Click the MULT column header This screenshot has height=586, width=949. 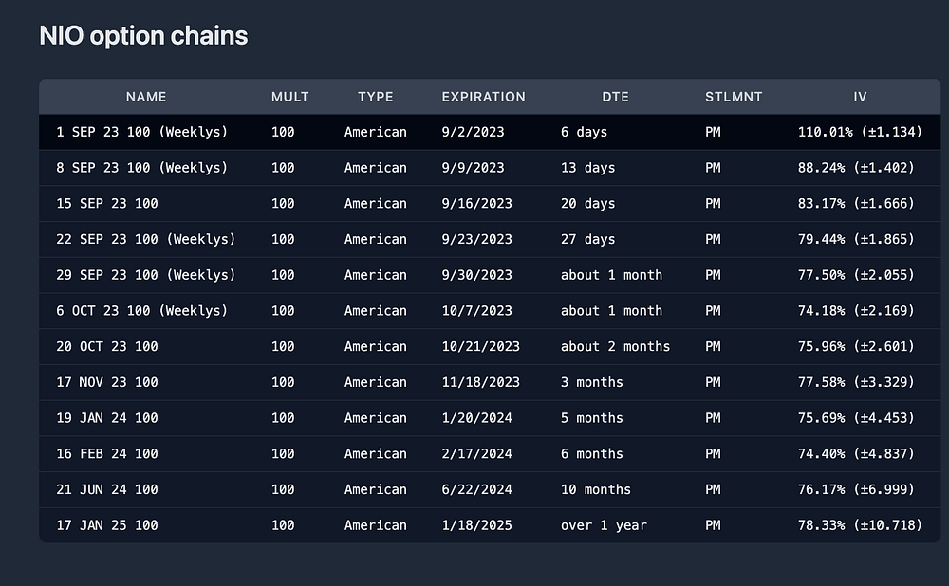pyautogui.click(x=289, y=97)
